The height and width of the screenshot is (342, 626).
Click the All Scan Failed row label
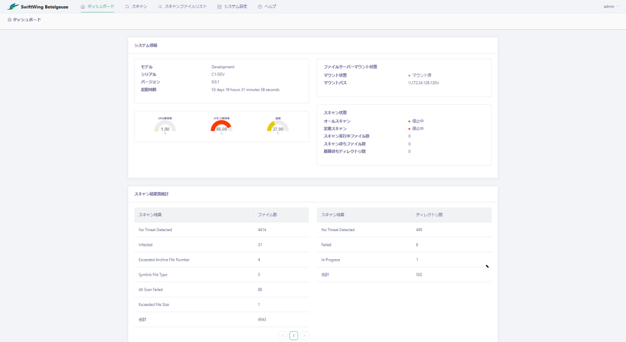[150, 290]
